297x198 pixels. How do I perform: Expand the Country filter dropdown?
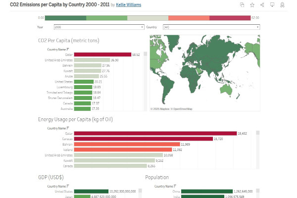pyautogui.click(x=211, y=27)
